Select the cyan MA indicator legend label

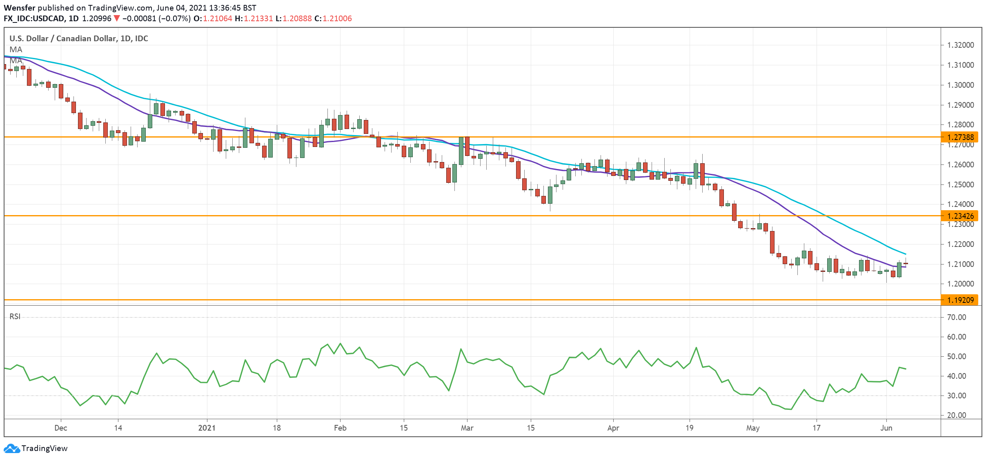(x=15, y=50)
